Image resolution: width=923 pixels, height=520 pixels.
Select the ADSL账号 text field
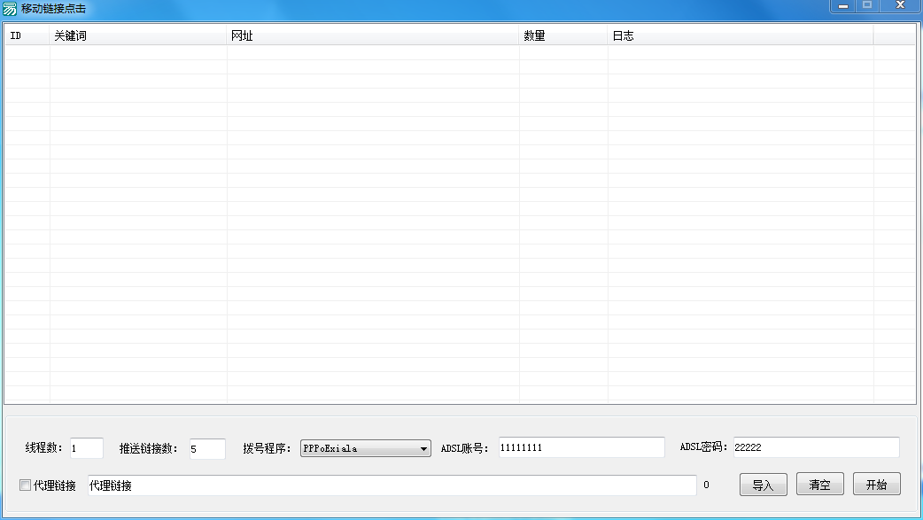coord(581,448)
